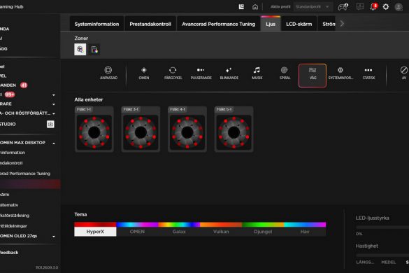The width and height of the screenshot is (409, 273).
Task: Turn lighting off with Av icon
Action: pyautogui.click(x=404, y=73)
